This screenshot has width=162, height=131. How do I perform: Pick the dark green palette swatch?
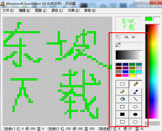point(132,64)
